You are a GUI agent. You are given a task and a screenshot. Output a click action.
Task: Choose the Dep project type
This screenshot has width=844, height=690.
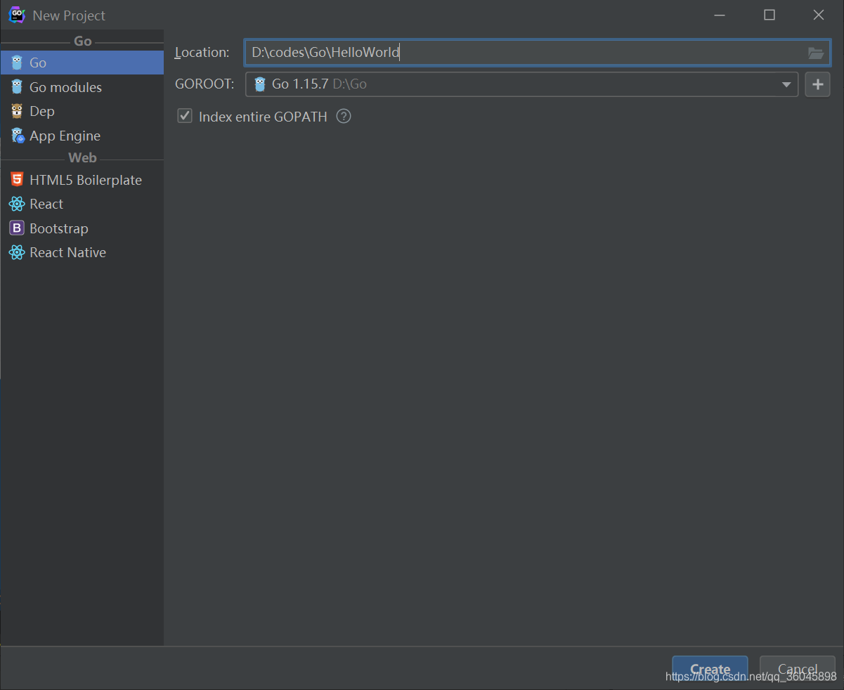tap(82, 111)
